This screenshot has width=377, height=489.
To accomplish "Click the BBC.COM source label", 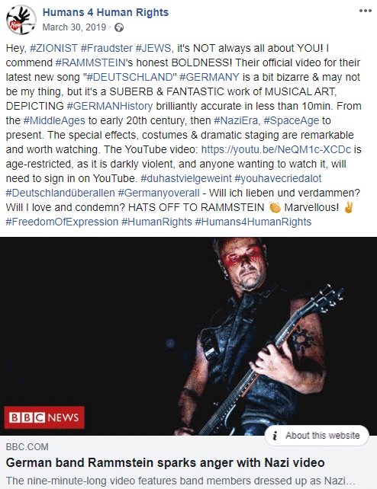I will tap(27, 447).
